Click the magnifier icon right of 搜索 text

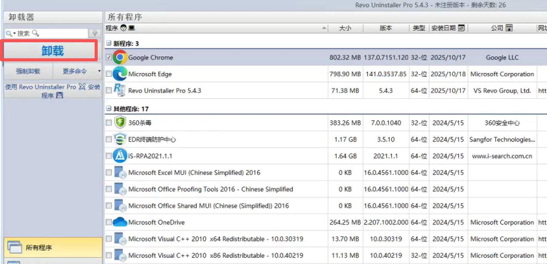[x=35, y=33]
